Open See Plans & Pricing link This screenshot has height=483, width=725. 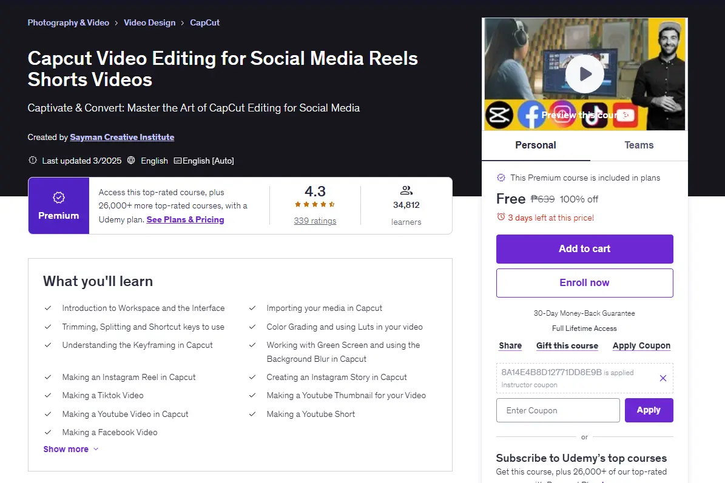[x=186, y=219]
